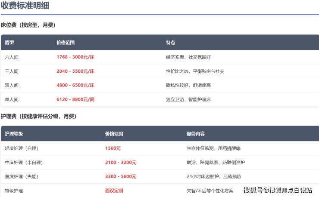Click the 服务内容 column header
The width and height of the screenshot is (319, 197).
tap(195, 134)
